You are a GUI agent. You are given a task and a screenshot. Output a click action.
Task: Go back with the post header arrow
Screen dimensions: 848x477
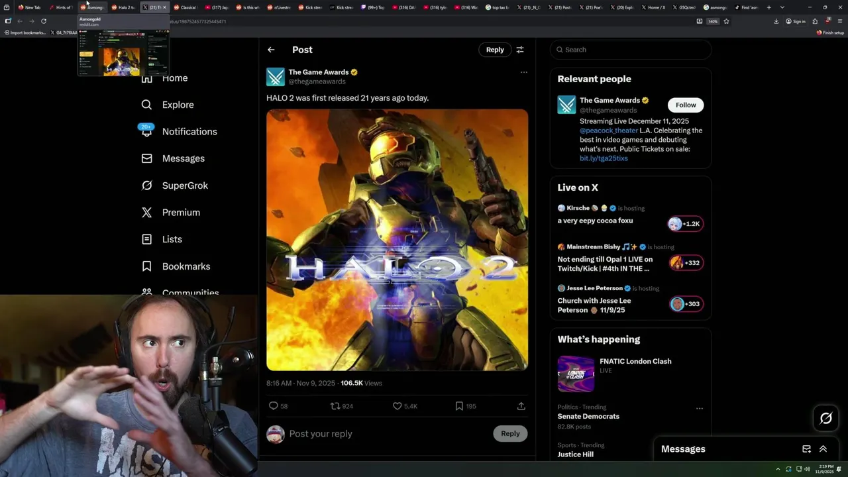pos(271,50)
